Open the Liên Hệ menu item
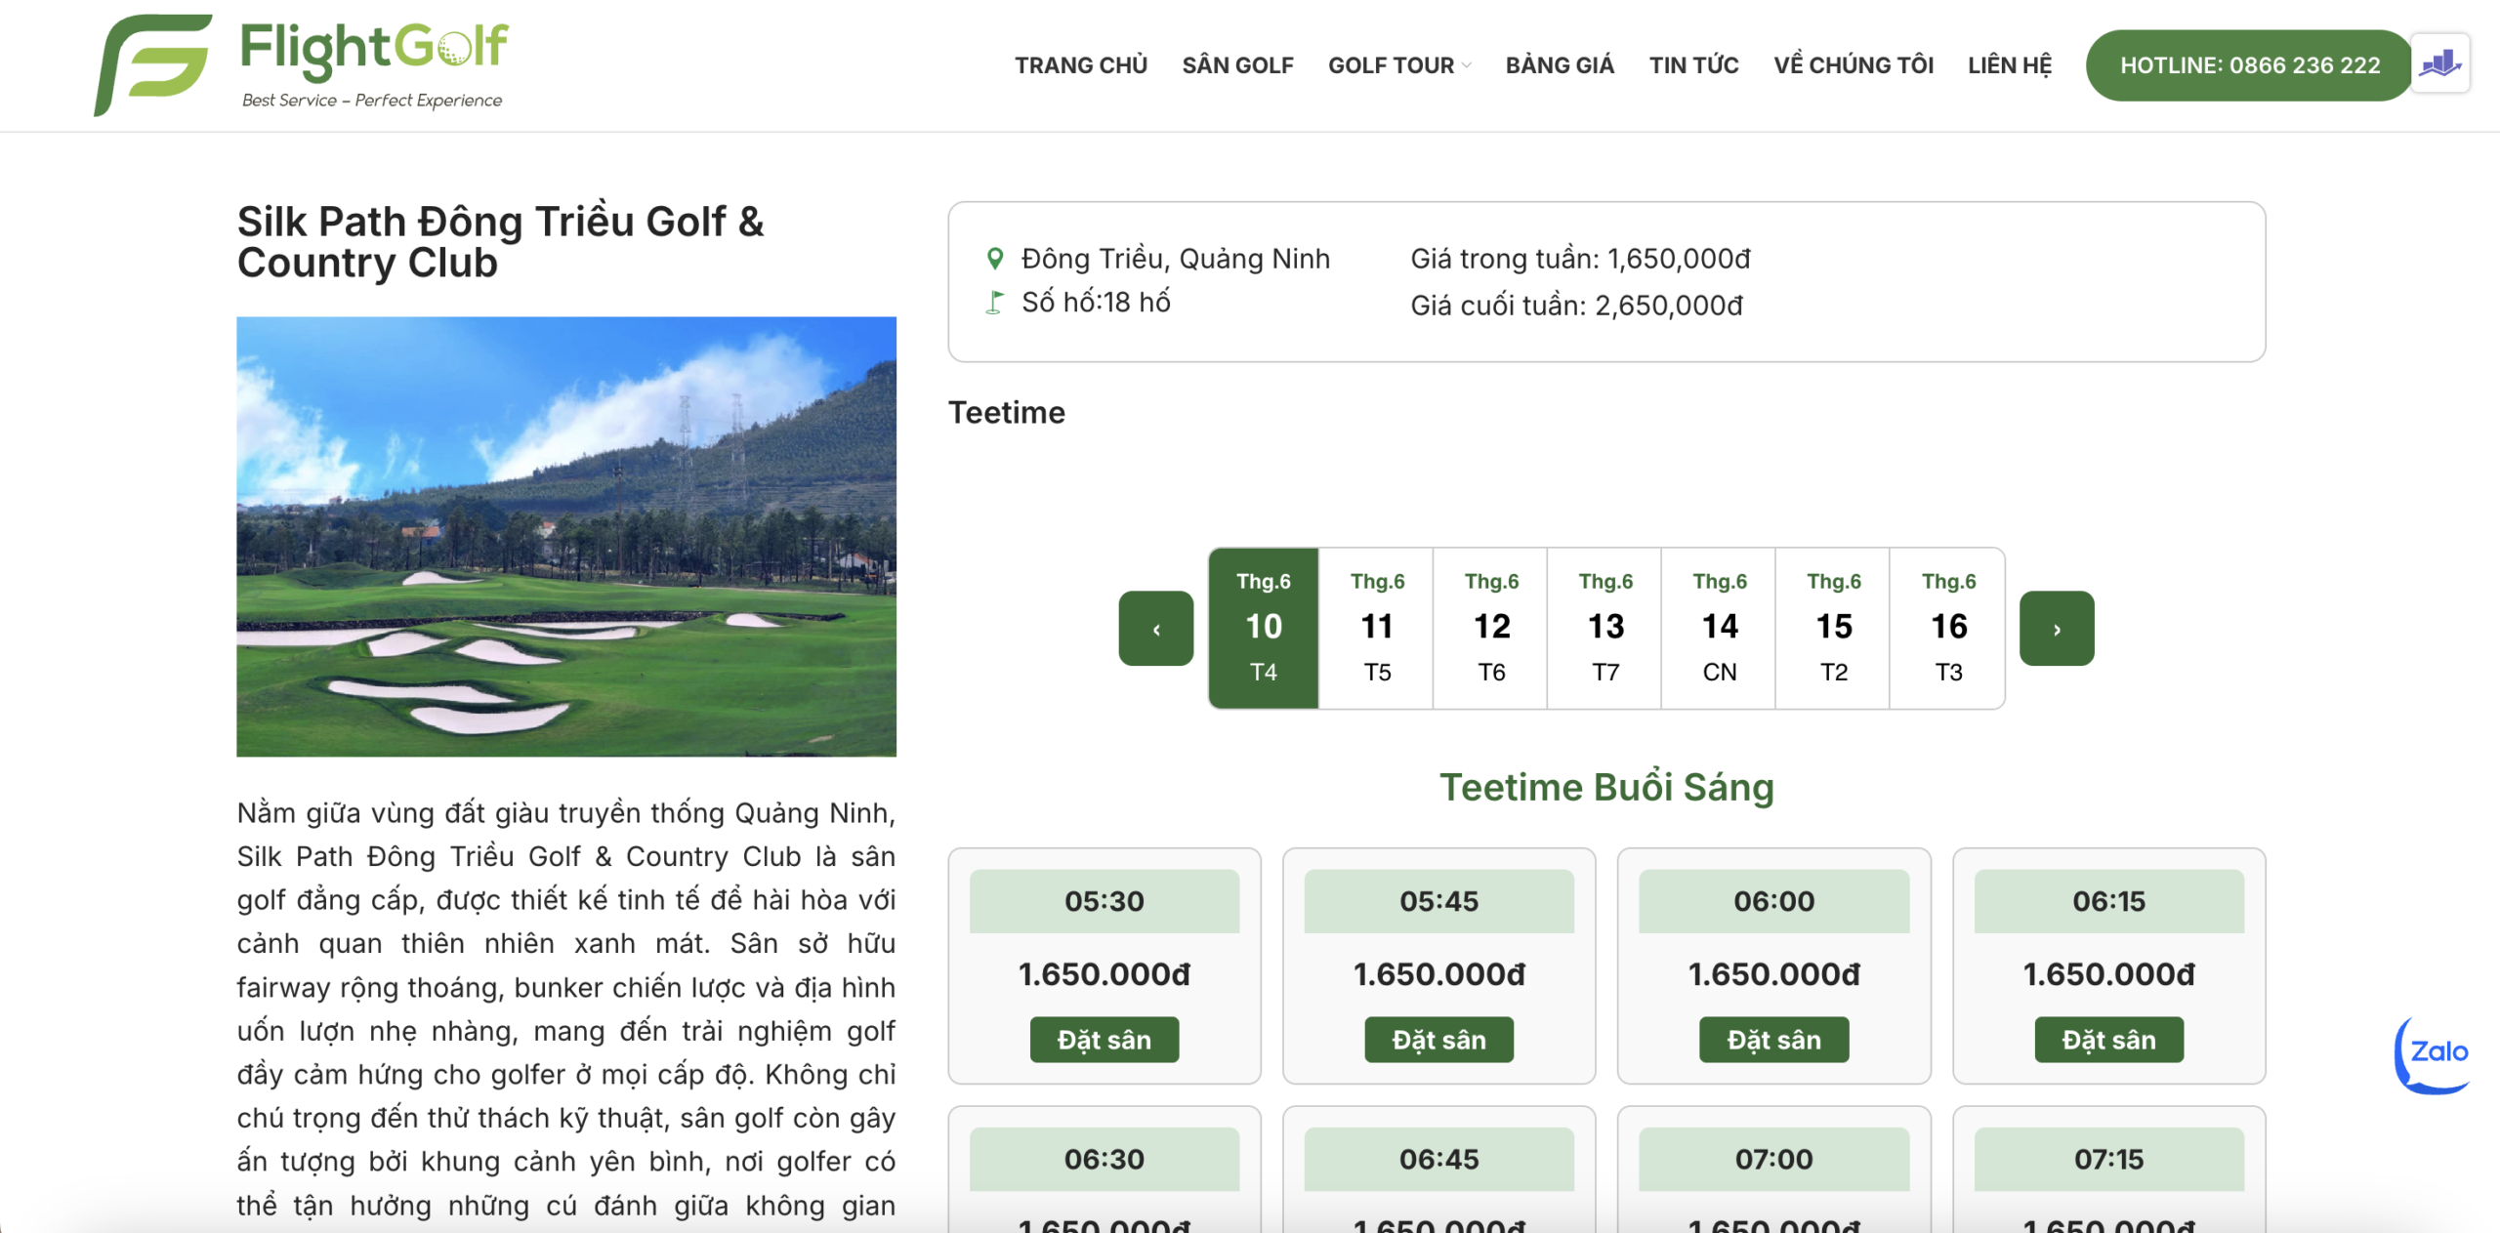Screen dimensions: 2500x1233 click(2010, 65)
